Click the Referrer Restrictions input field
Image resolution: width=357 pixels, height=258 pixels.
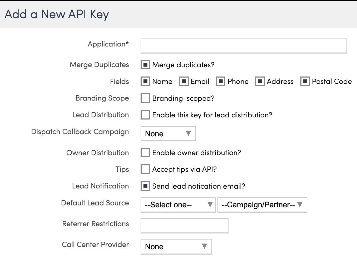coord(184,226)
